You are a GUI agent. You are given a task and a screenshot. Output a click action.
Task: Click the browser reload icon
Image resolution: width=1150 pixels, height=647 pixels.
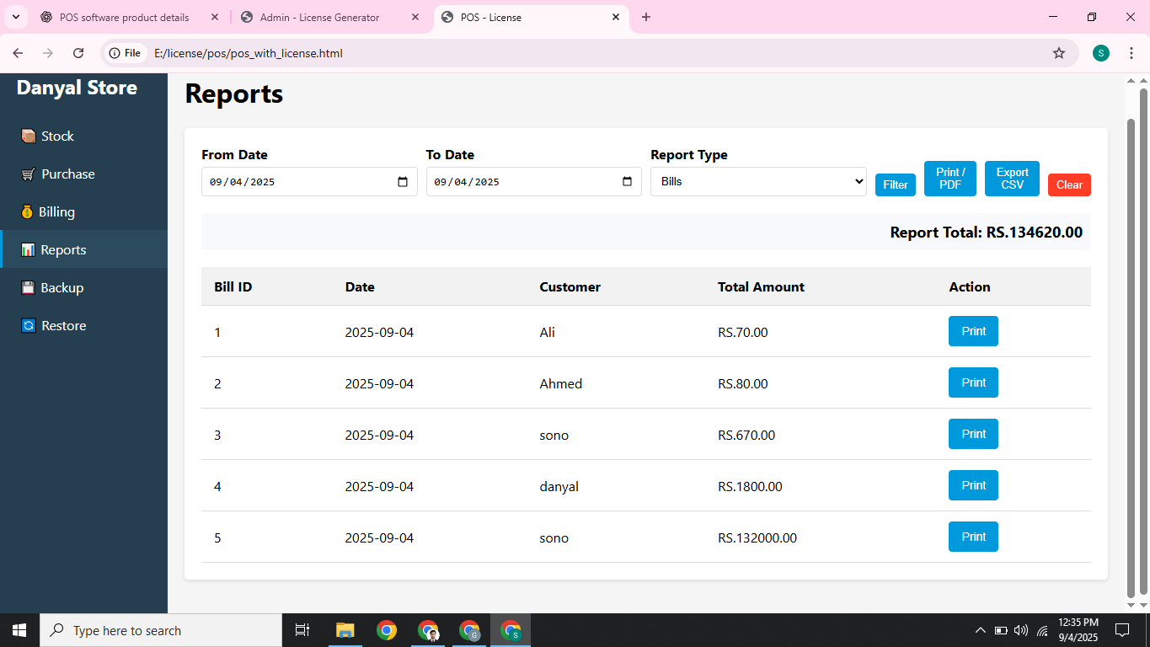tap(78, 52)
